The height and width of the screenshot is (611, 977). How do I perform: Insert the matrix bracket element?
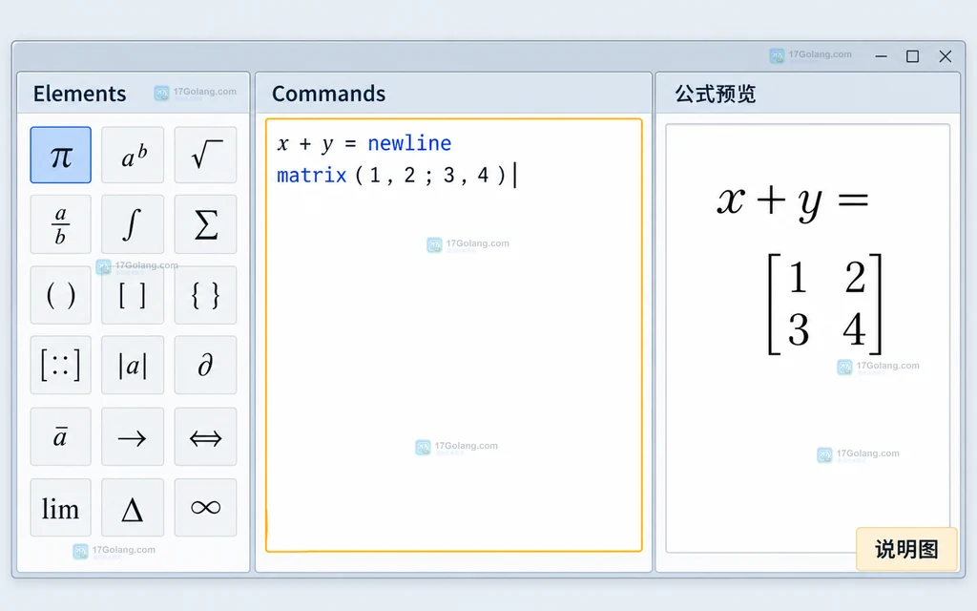tap(60, 366)
